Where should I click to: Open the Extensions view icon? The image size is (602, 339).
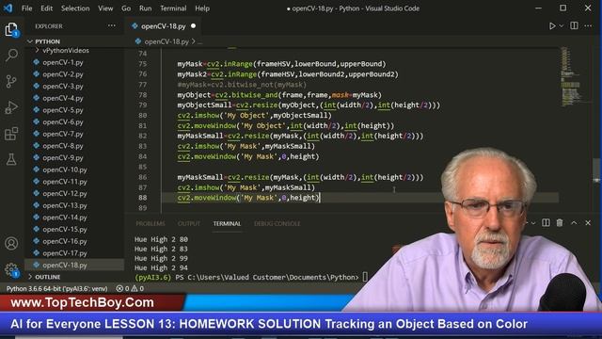[11, 134]
